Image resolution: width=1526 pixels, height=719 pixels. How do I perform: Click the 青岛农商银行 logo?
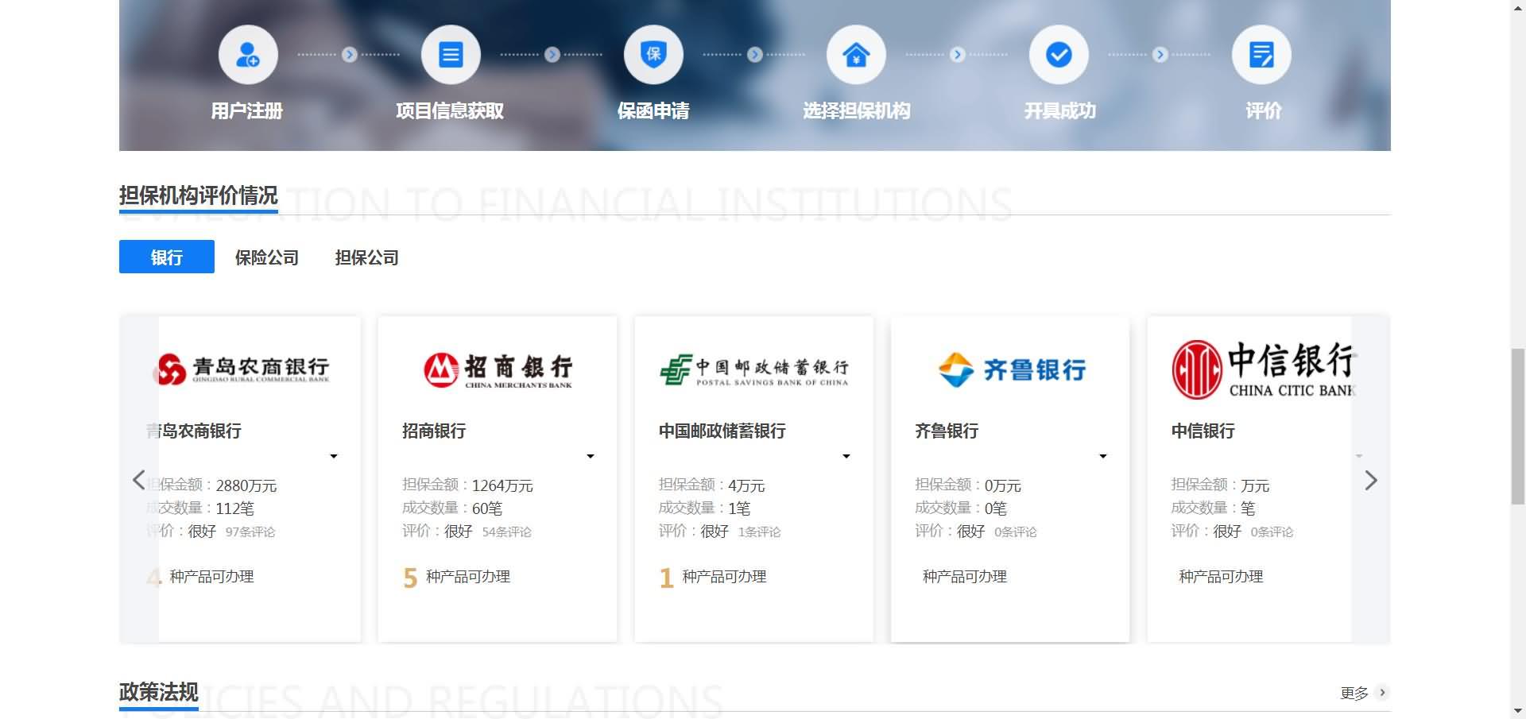click(x=242, y=369)
